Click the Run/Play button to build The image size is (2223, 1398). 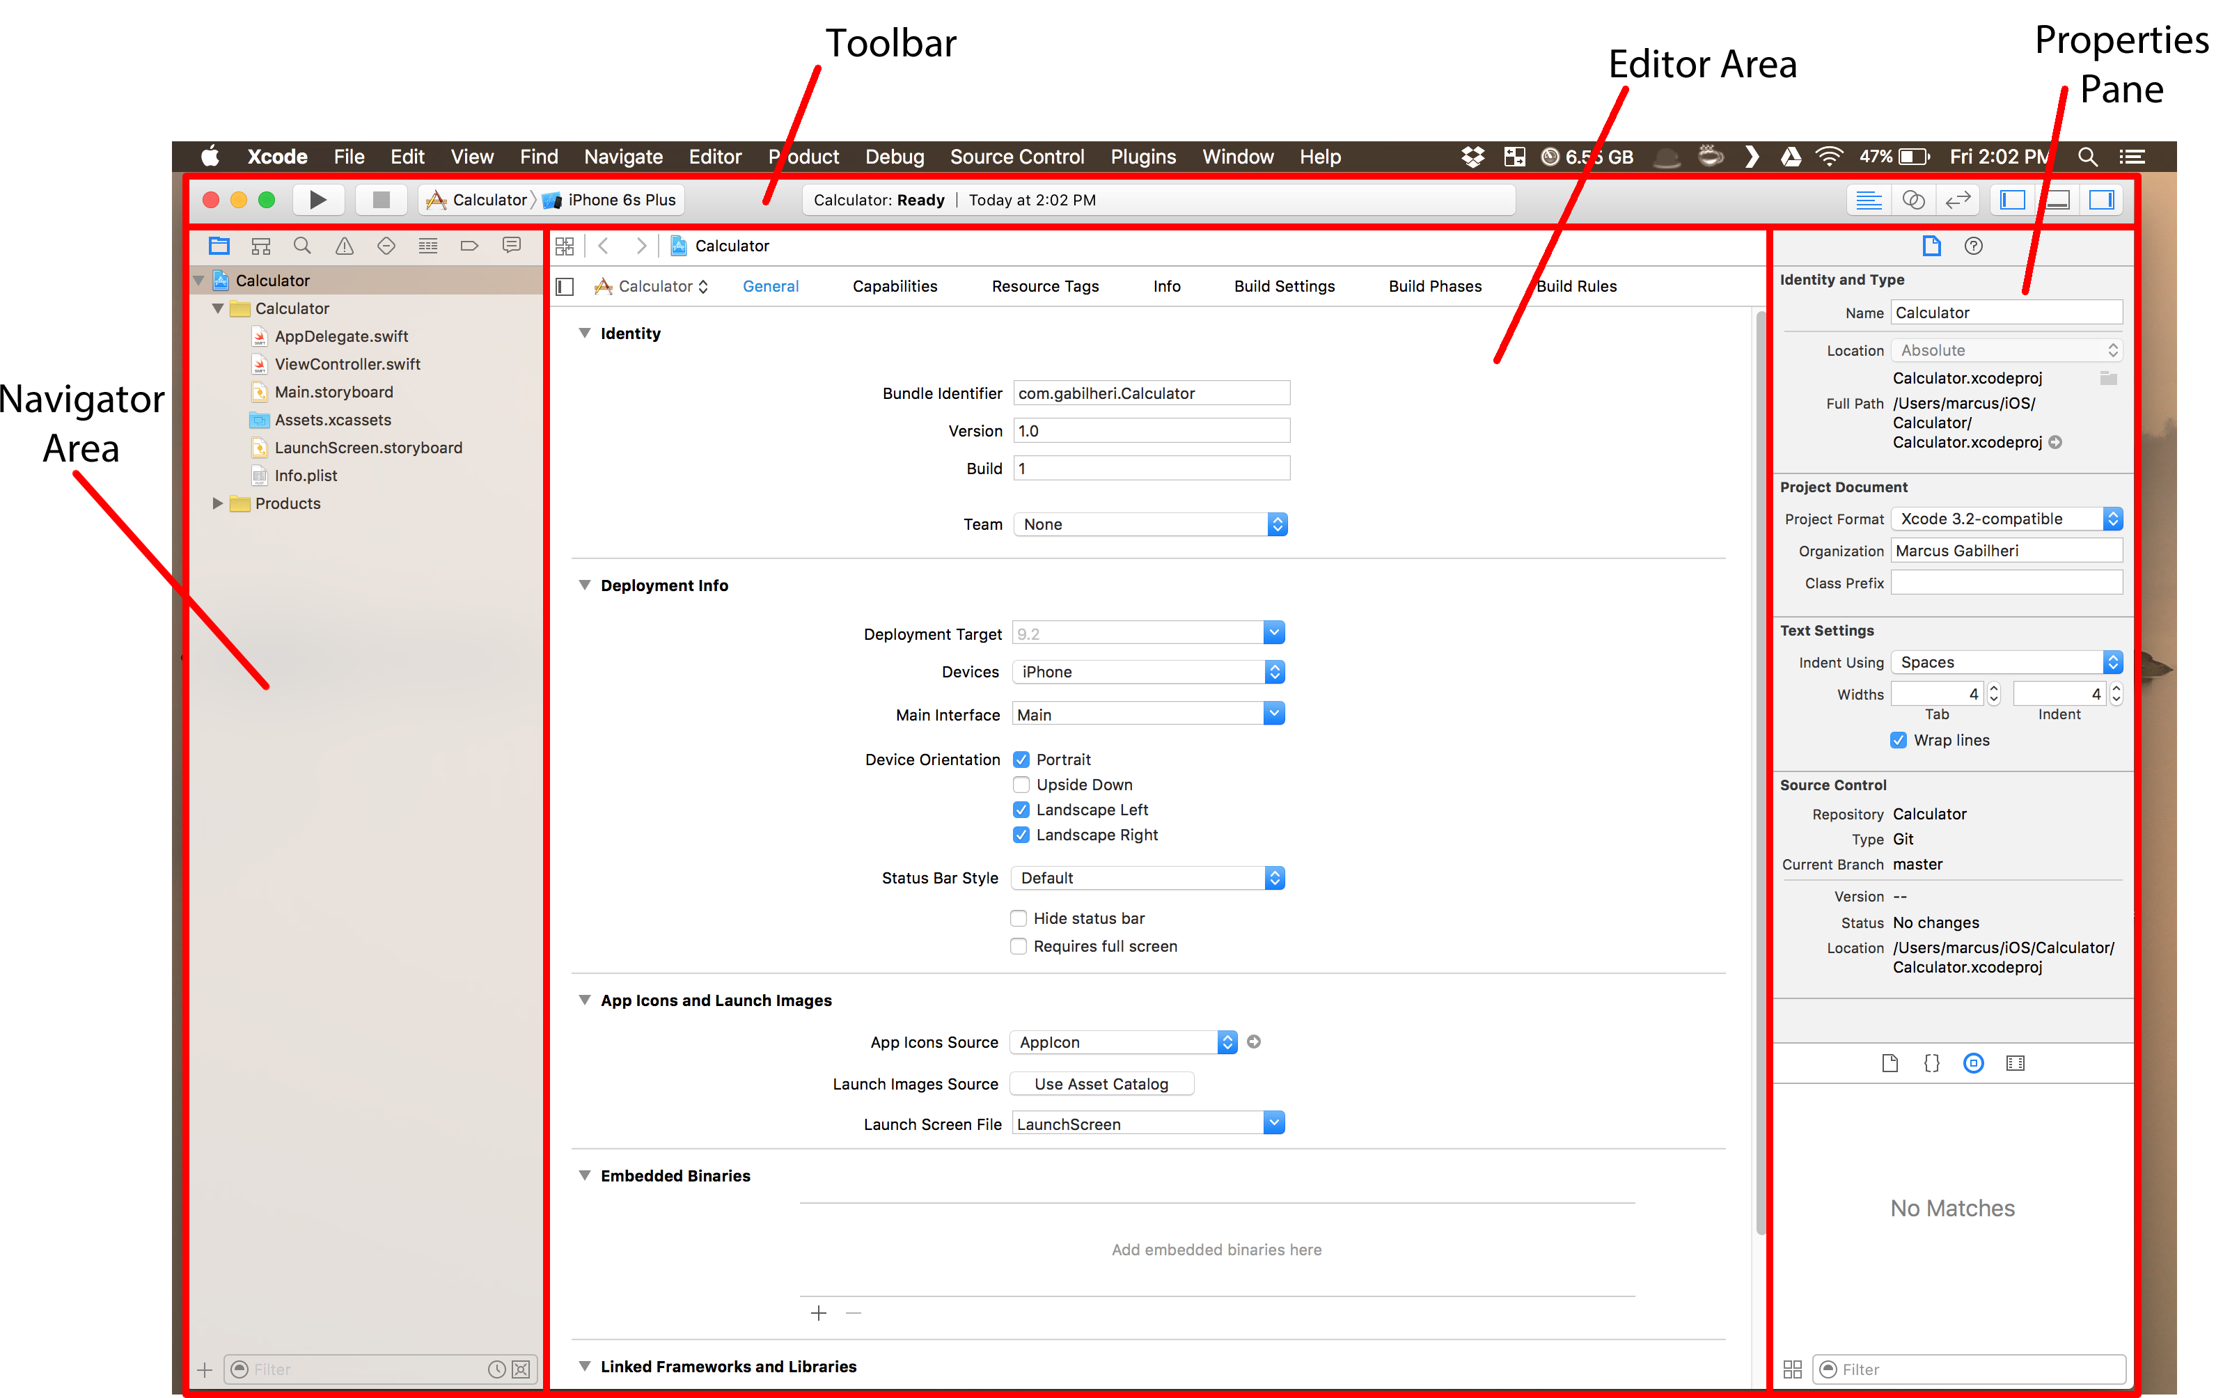[x=317, y=200]
